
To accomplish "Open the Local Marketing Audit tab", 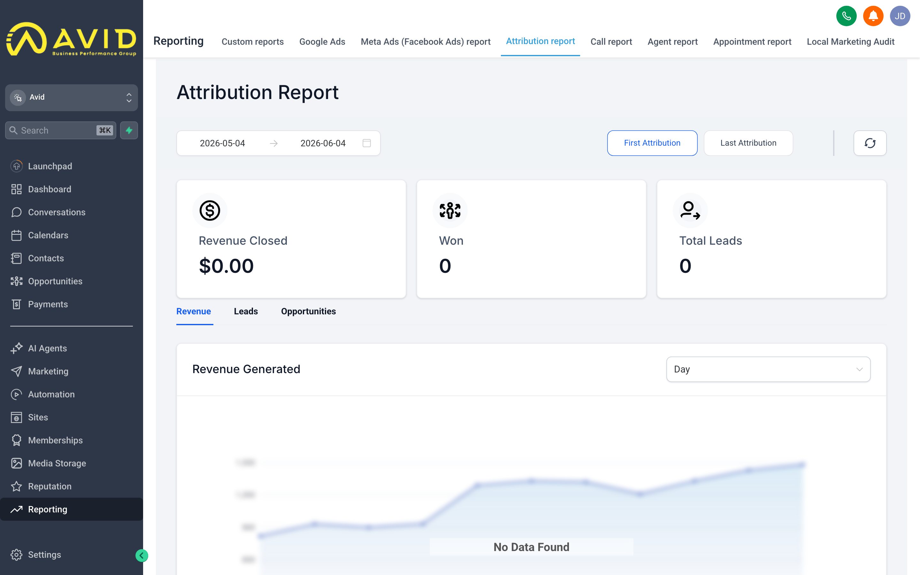I will 850,42.
